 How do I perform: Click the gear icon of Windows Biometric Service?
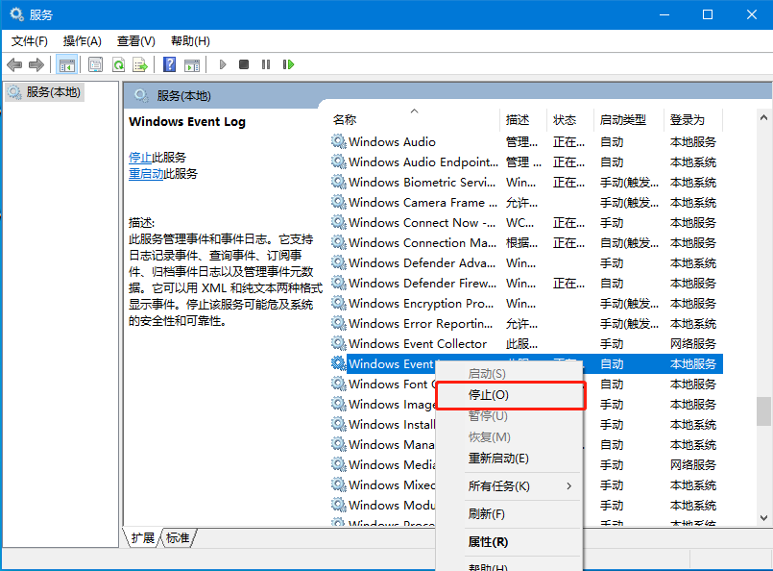338,182
